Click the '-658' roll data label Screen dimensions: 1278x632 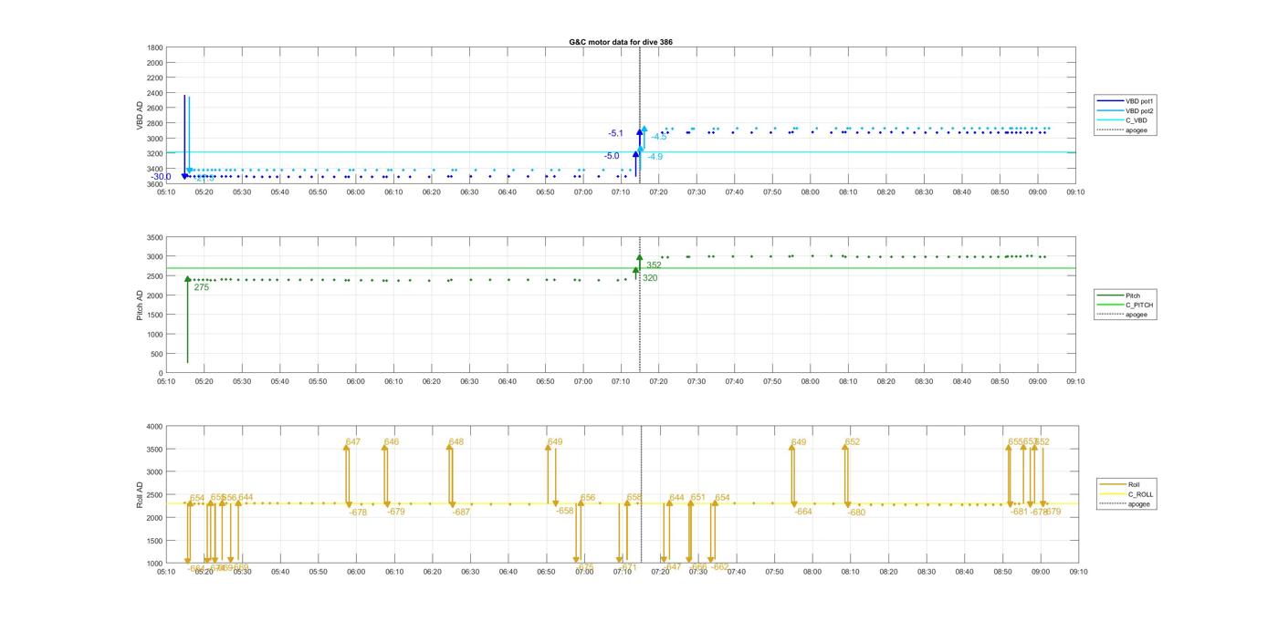pos(565,511)
